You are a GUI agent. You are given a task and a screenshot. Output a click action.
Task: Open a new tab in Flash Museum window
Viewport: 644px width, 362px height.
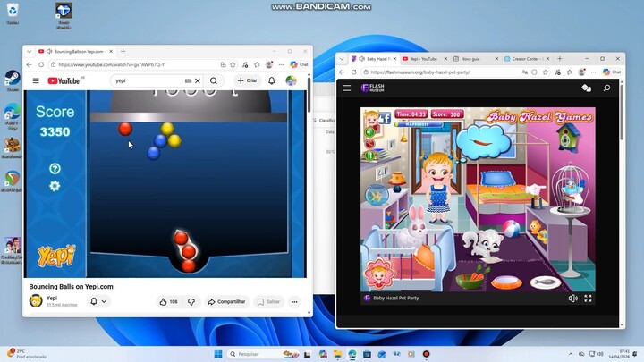[x=559, y=59]
